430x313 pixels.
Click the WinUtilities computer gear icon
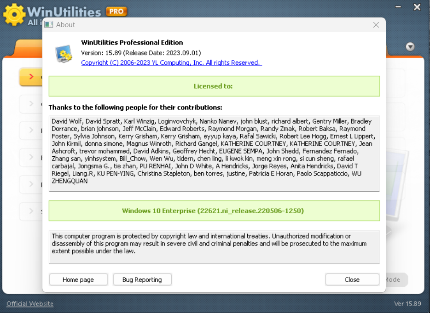tap(64, 54)
